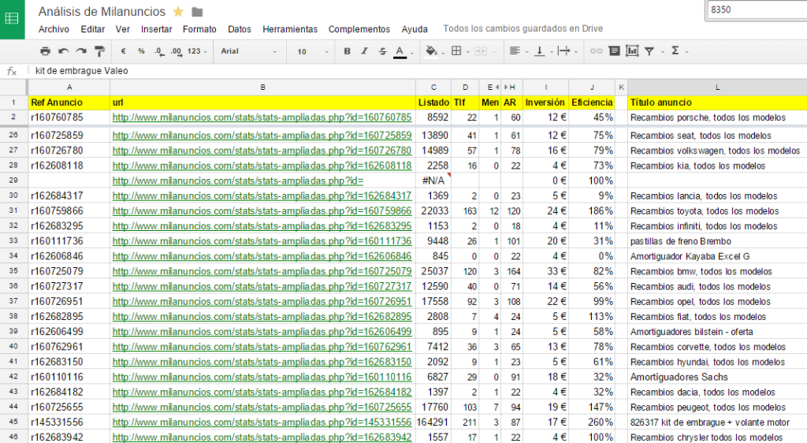Open the text color picker
807x443 pixels.
400,51
